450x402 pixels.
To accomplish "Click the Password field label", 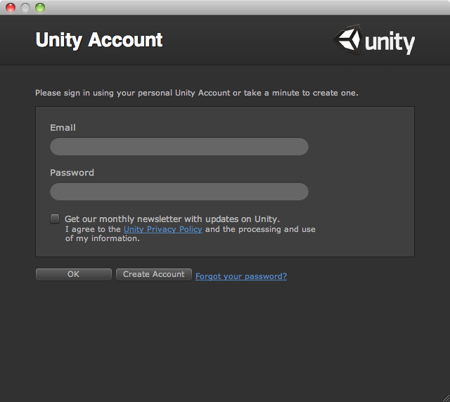I will (x=72, y=172).
